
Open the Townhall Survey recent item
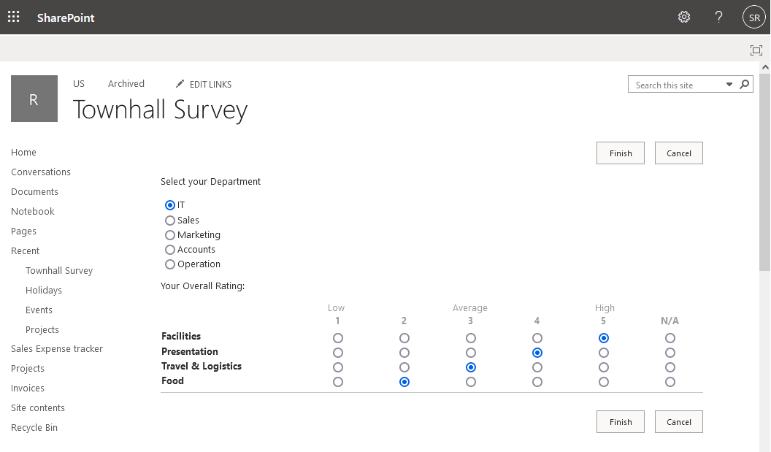click(59, 270)
